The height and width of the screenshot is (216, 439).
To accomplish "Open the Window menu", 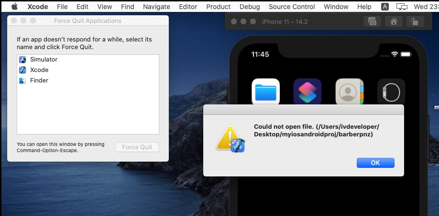I will 336,7.
